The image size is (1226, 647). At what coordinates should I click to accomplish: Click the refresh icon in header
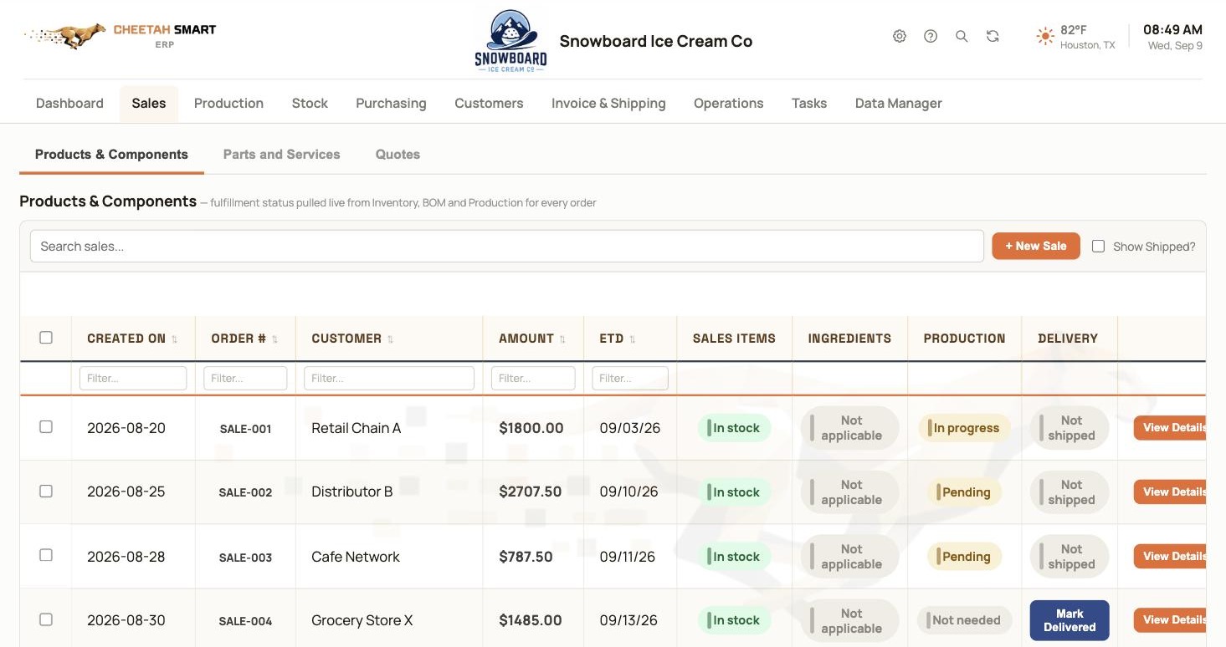point(993,36)
